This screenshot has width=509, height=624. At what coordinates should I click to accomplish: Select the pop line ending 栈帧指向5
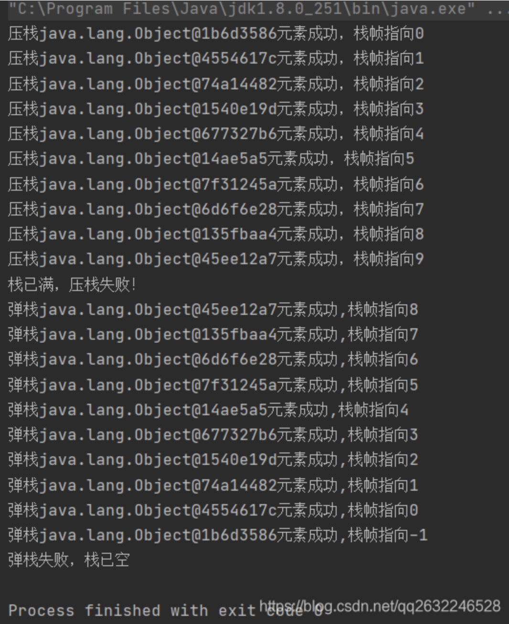point(213,385)
